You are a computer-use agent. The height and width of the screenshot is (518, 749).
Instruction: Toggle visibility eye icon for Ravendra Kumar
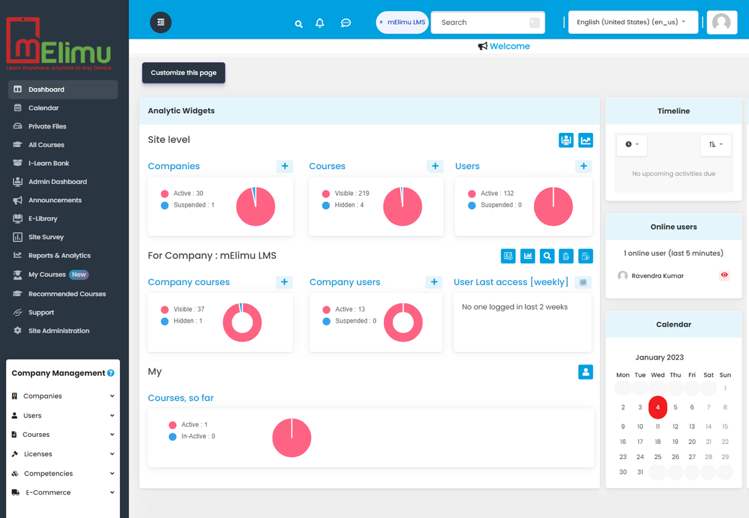[724, 275]
